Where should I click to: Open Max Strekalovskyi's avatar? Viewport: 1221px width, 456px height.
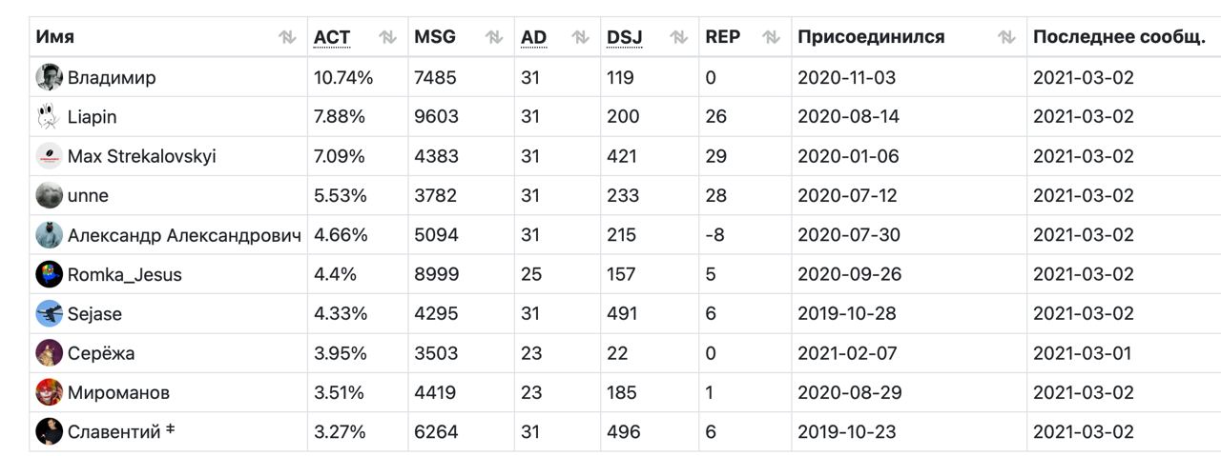point(49,156)
